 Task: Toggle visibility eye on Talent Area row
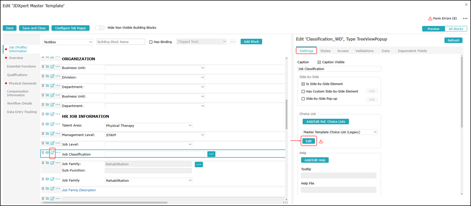[47, 124]
